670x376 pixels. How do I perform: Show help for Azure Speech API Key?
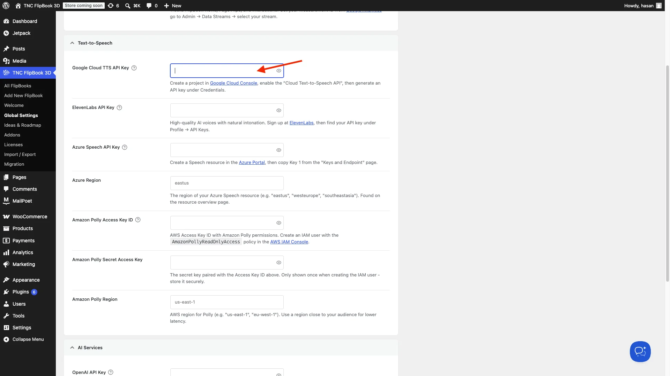(125, 147)
